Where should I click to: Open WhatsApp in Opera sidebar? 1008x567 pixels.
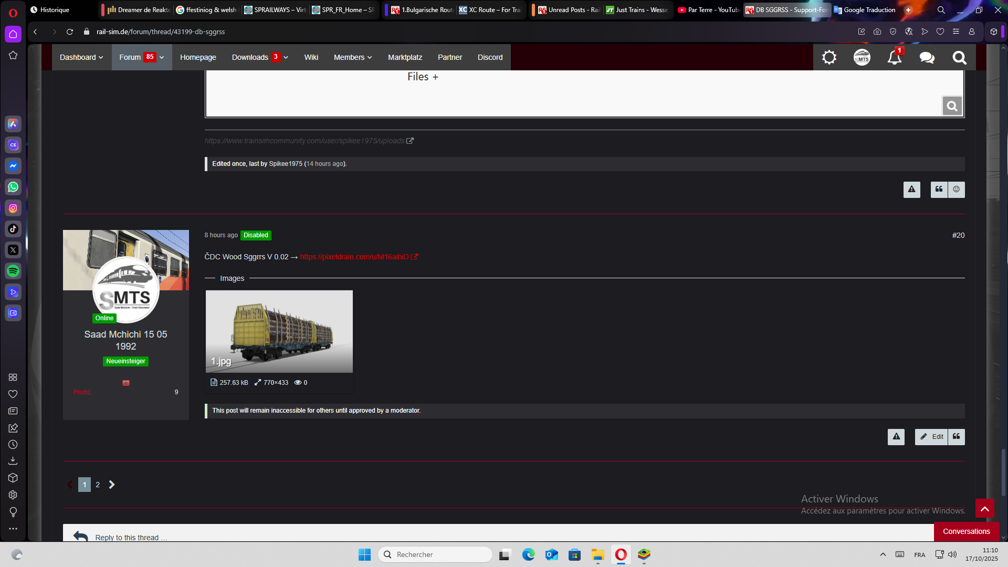13,187
